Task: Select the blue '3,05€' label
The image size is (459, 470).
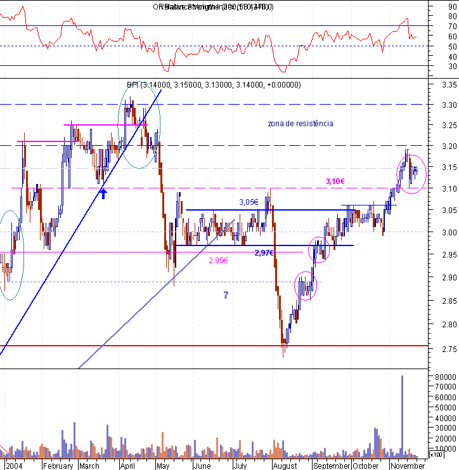Action: click(249, 202)
